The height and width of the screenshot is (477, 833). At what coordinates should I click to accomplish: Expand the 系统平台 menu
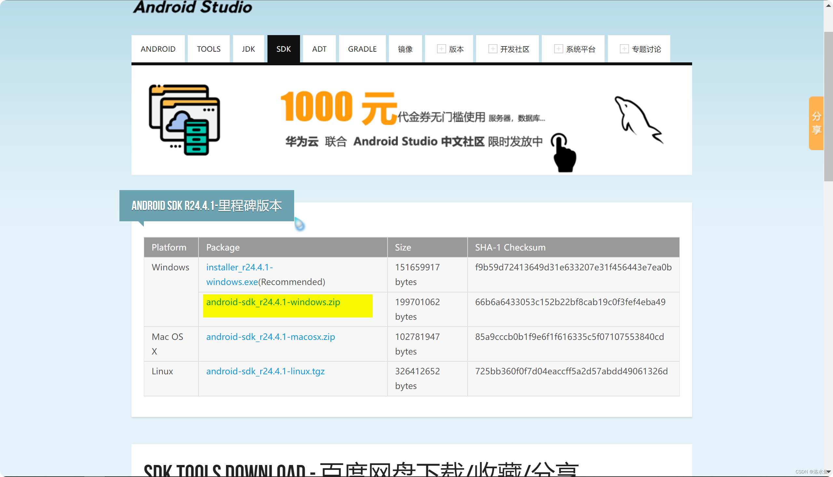(x=573, y=49)
